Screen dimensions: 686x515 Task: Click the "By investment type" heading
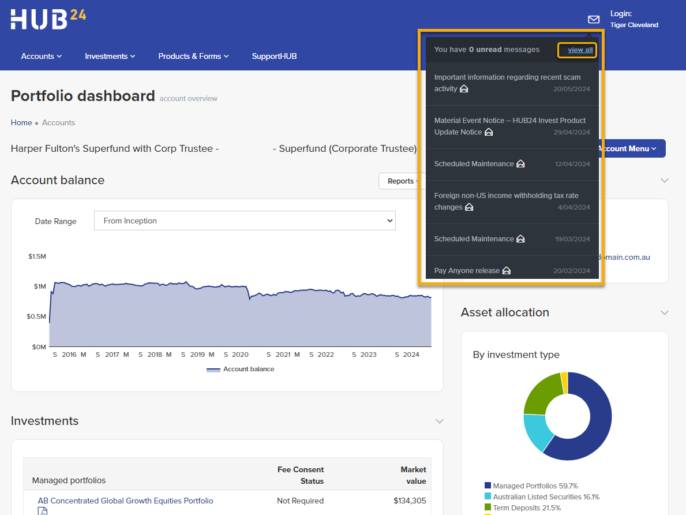click(516, 354)
